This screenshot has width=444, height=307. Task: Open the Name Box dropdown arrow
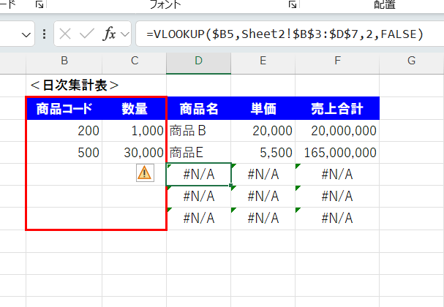click(26, 35)
